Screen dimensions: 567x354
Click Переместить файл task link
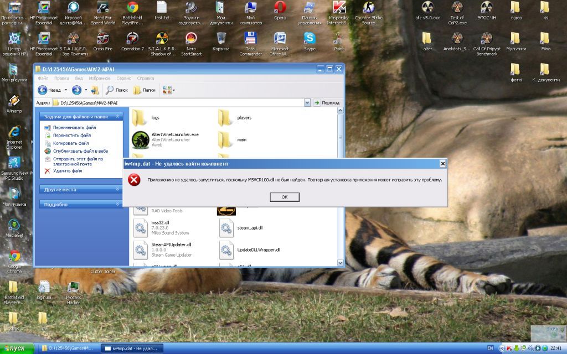pos(72,135)
